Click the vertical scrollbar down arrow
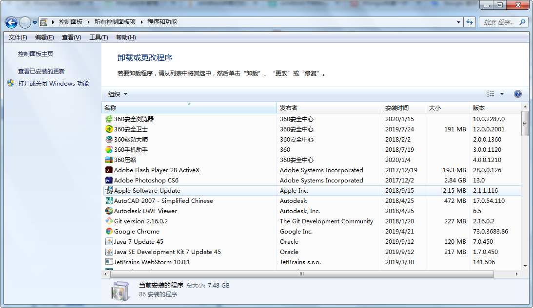533x308 pixels. click(525, 266)
